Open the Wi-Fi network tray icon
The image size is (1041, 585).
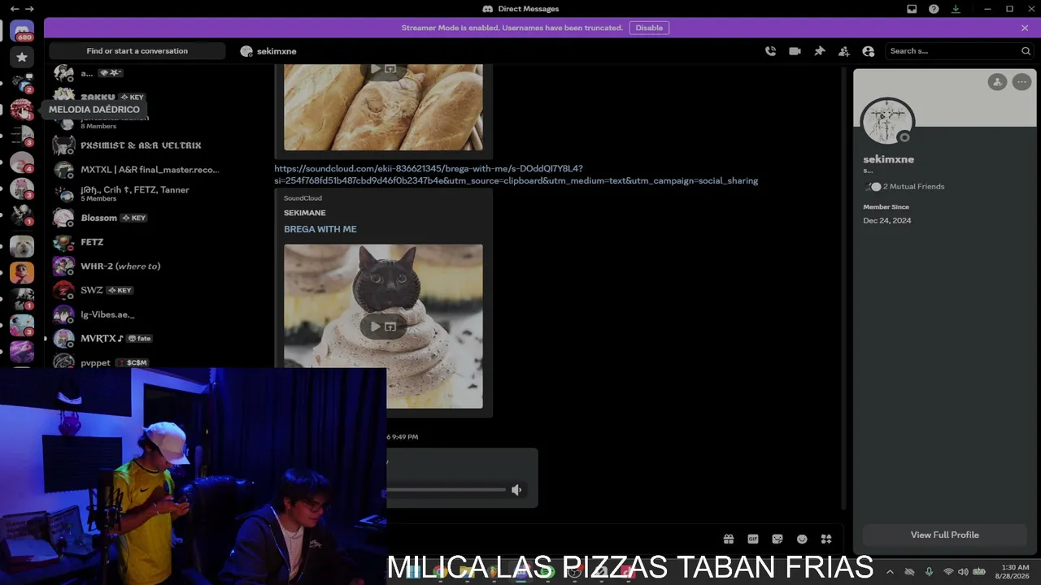point(948,572)
